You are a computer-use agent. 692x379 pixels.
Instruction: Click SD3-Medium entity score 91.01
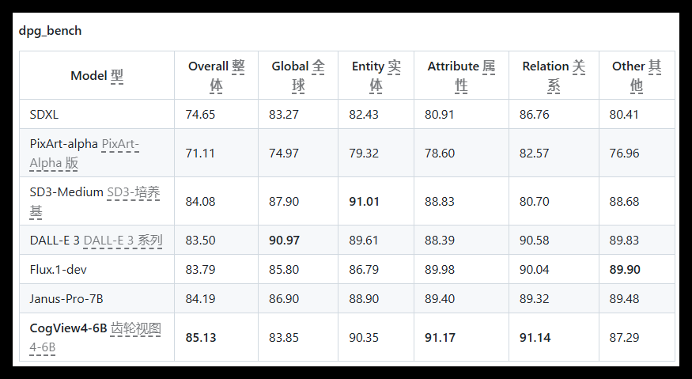tap(364, 202)
